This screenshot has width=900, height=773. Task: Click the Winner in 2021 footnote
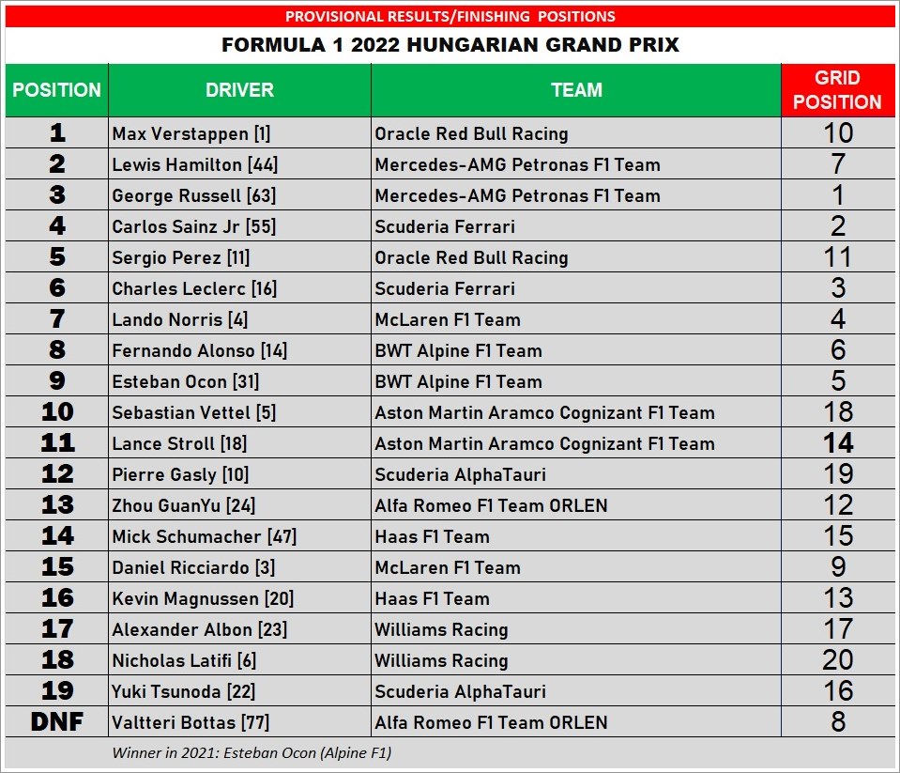point(252,753)
